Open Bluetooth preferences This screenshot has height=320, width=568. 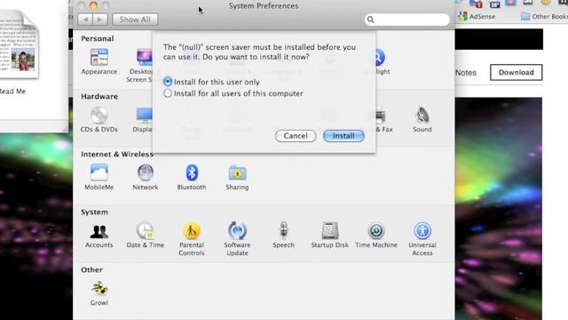pyautogui.click(x=192, y=177)
